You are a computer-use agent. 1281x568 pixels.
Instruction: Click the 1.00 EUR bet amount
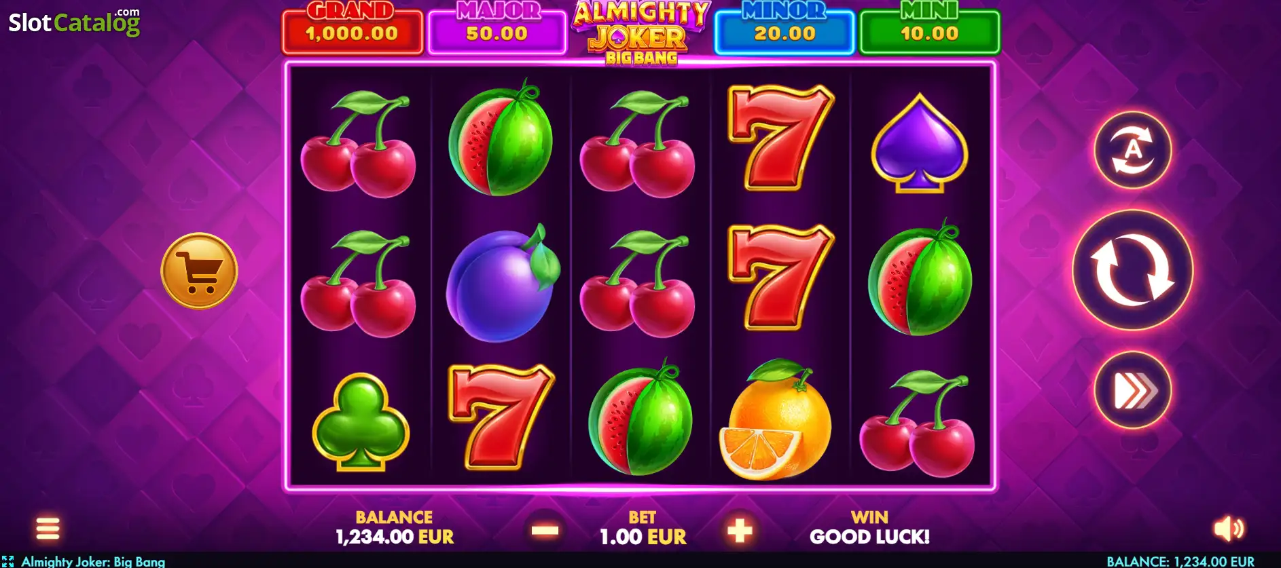click(x=643, y=537)
